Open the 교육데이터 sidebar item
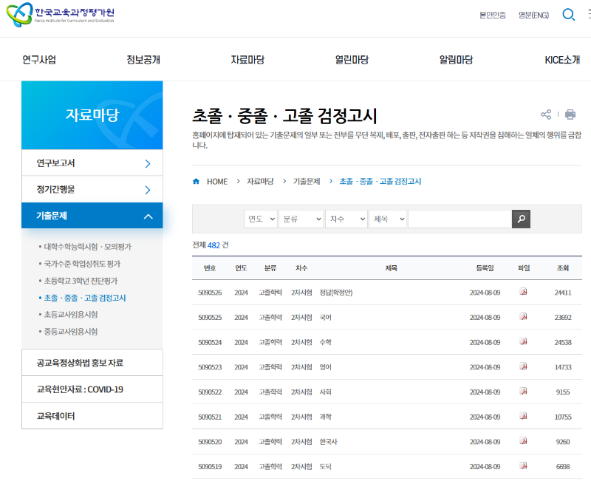 92,416
